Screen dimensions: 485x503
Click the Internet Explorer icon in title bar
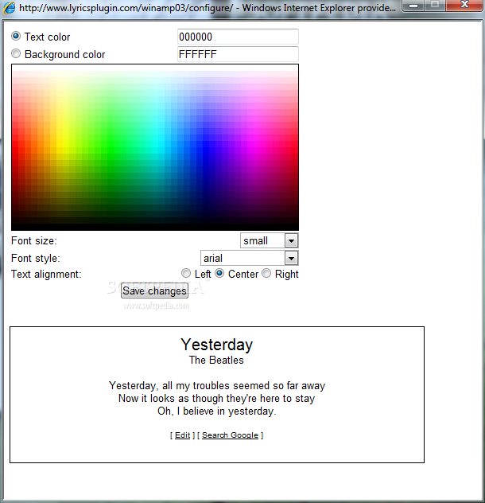tap(9, 8)
